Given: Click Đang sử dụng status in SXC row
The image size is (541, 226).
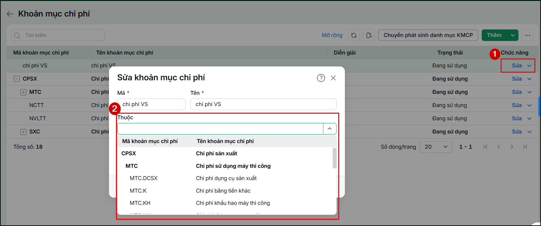Looking at the screenshot, I should (450, 132).
